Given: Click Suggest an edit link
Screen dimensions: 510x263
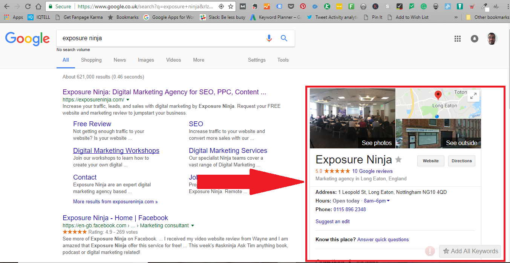Looking at the screenshot, I should pos(332,221).
